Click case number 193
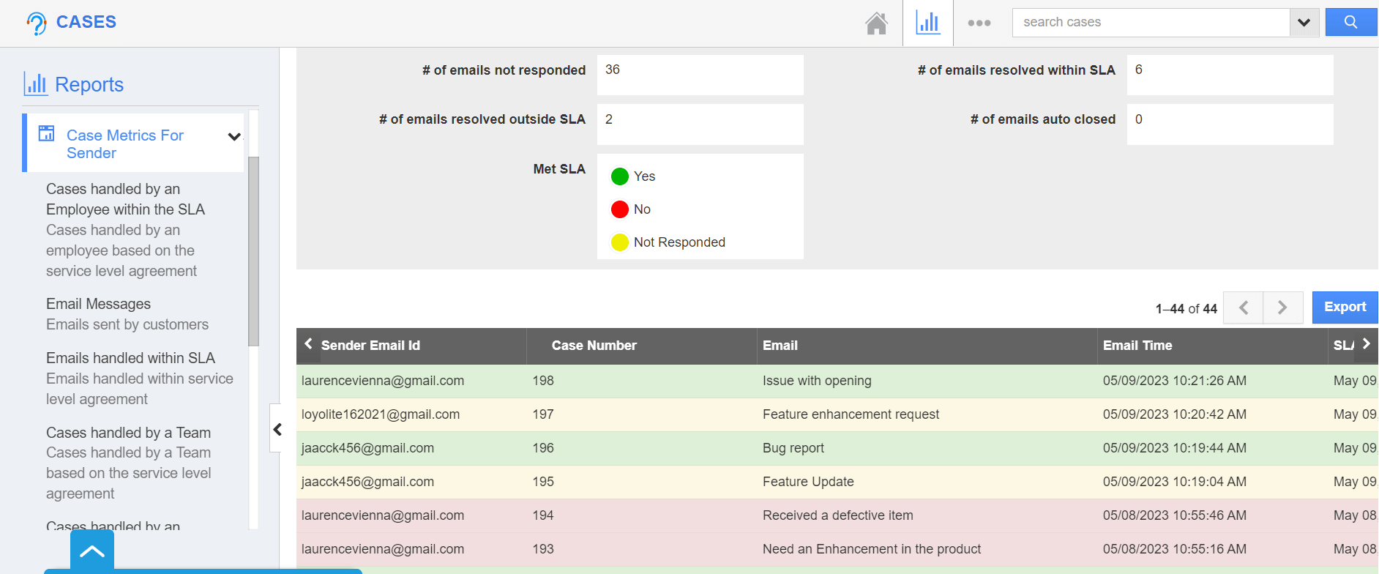Image resolution: width=1379 pixels, height=574 pixels. 543,549
